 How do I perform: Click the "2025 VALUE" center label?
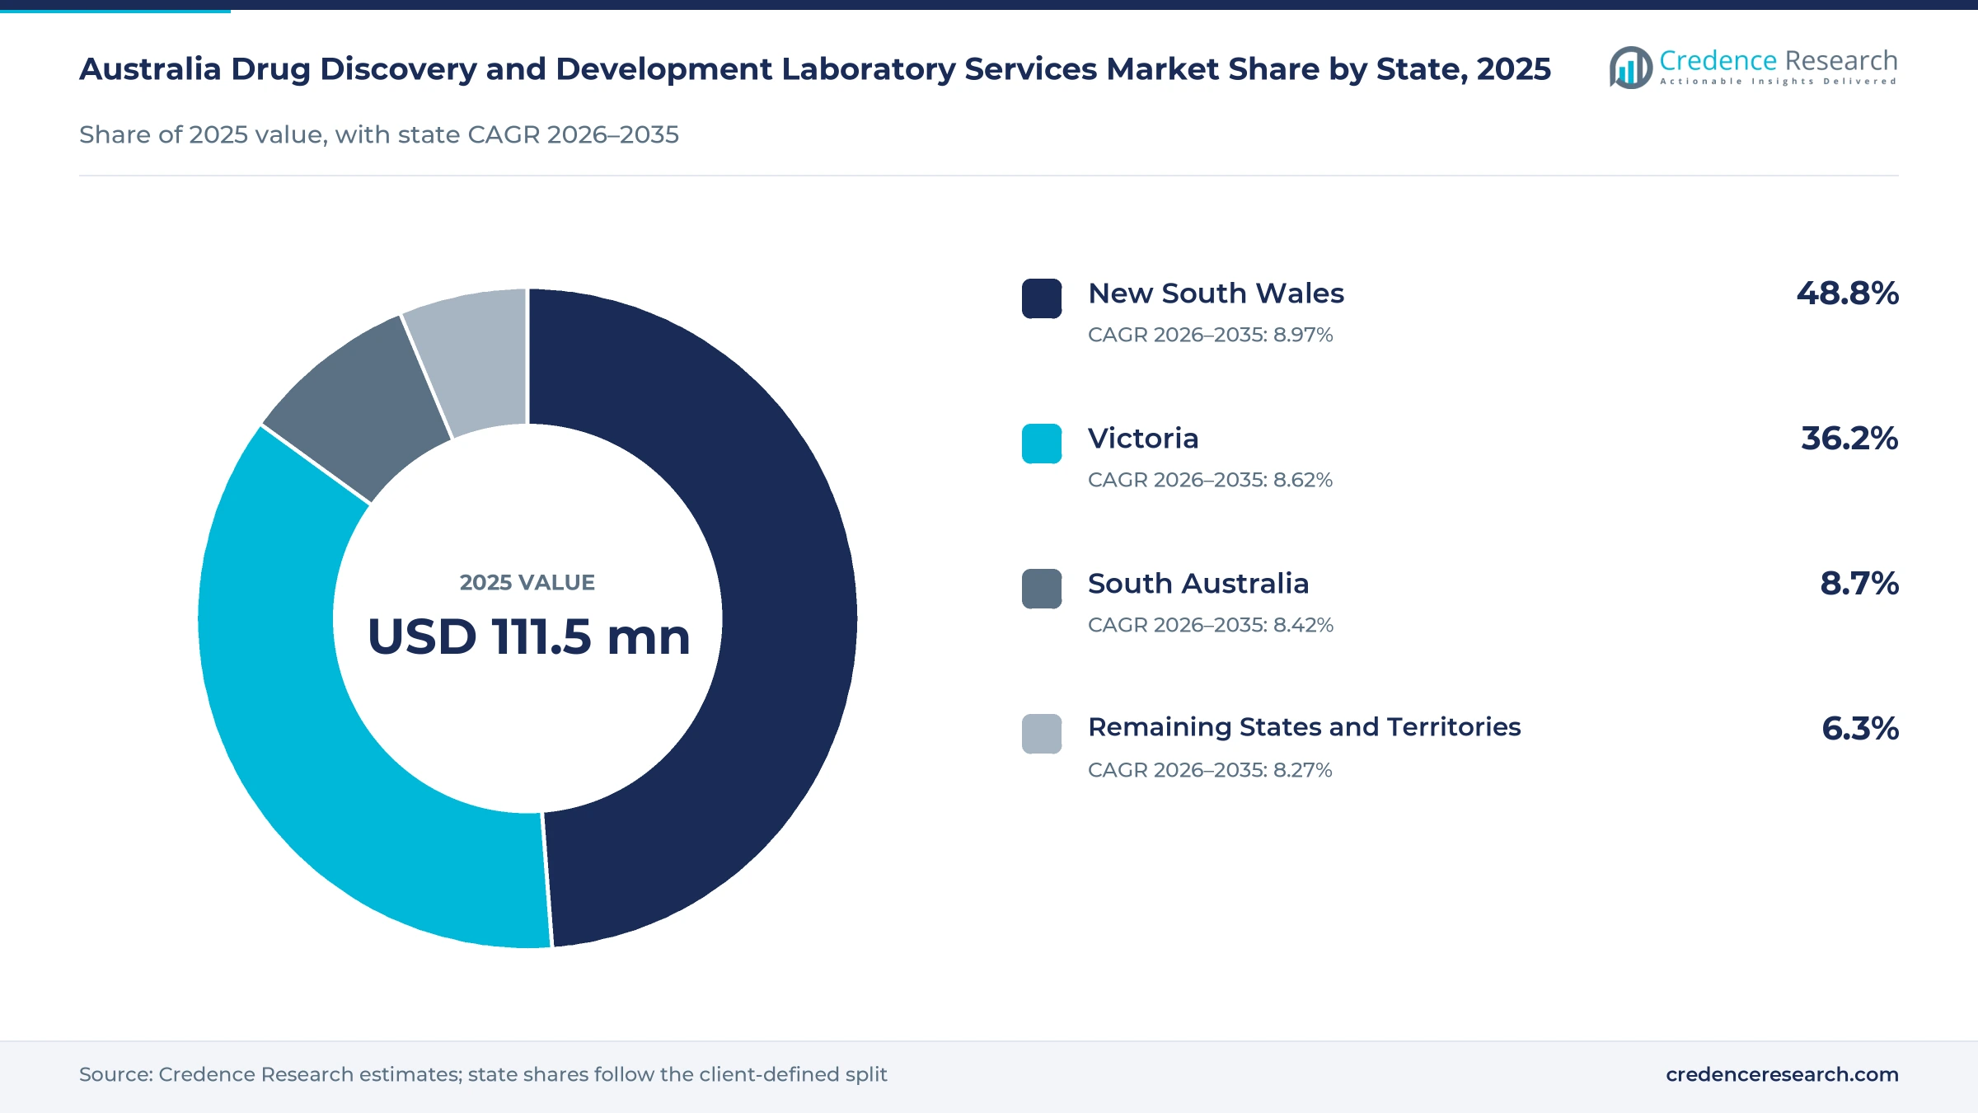click(527, 583)
